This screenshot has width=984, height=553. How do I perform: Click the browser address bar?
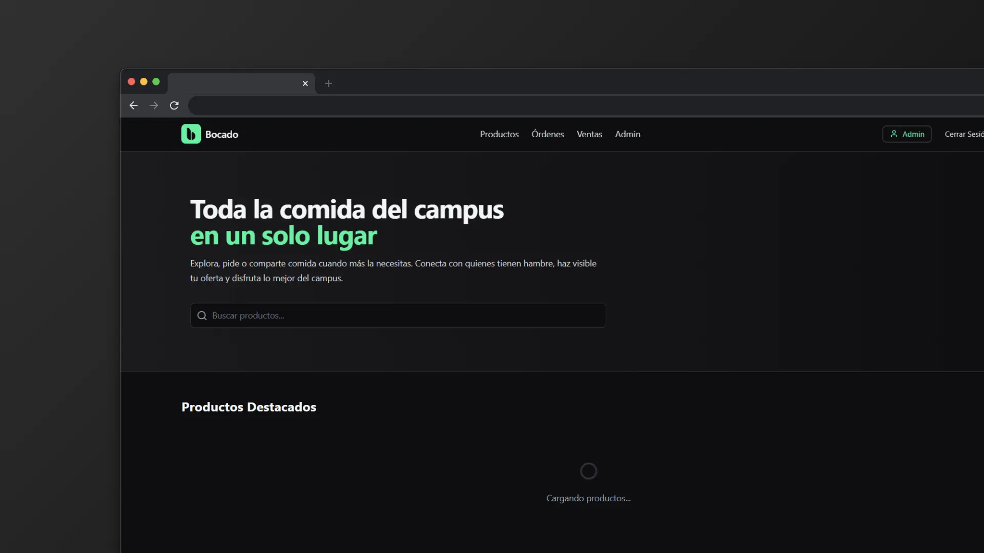coord(512,105)
